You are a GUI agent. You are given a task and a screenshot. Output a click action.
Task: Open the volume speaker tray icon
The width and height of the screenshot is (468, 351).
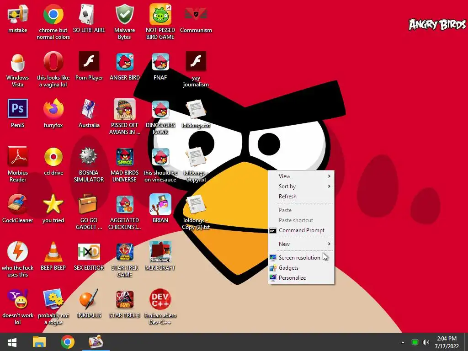coord(426,342)
